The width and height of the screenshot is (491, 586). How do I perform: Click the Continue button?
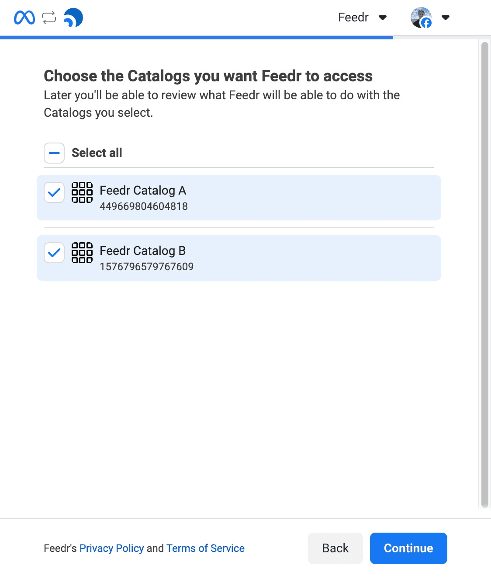pos(408,548)
